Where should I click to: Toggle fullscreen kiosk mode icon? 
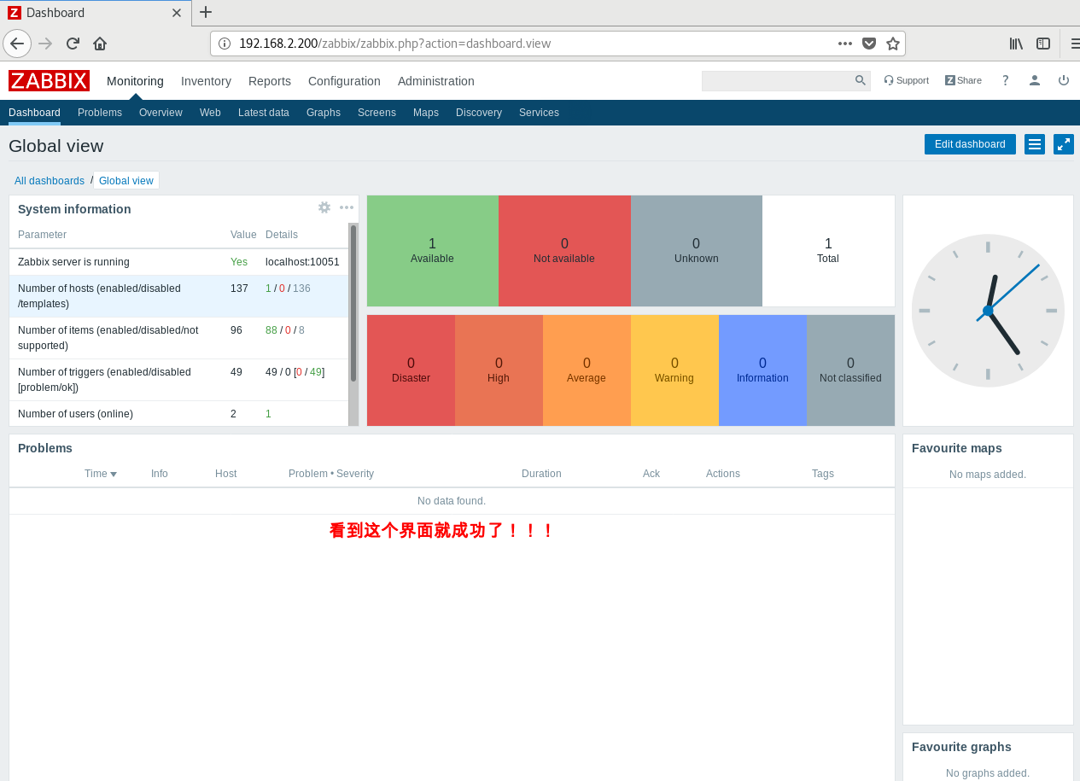point(1063,144)
